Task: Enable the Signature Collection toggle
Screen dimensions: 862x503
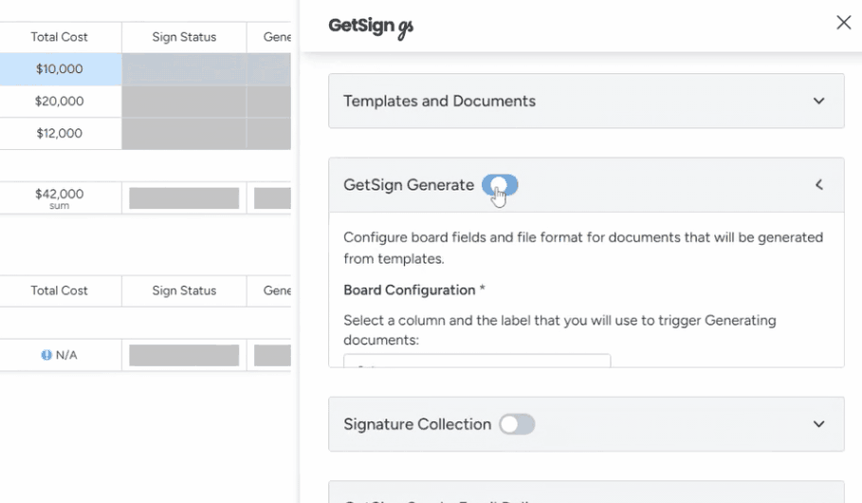Action: [x=517, y=424]
